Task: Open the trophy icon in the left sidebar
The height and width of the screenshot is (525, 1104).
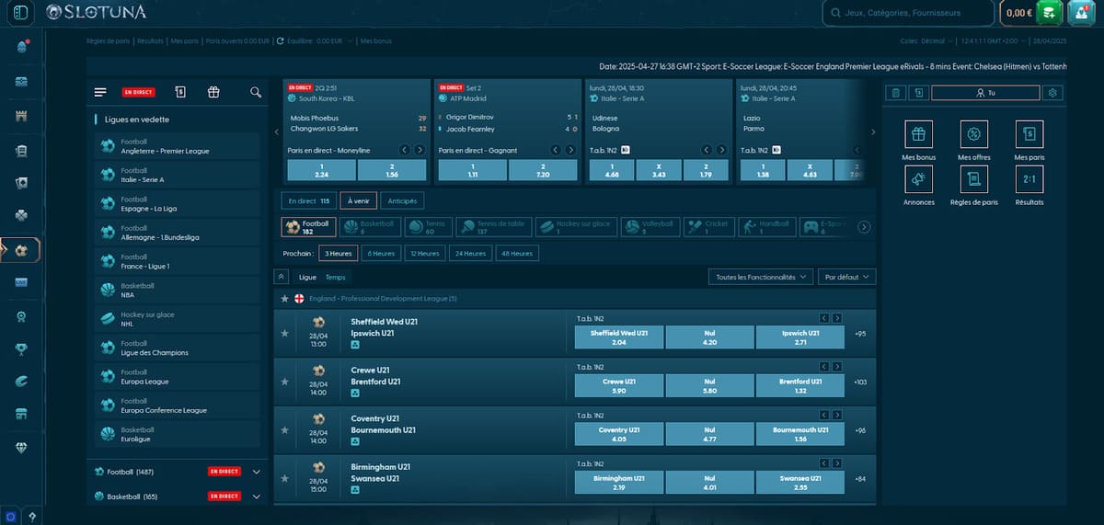Action: tap(22, 348)
